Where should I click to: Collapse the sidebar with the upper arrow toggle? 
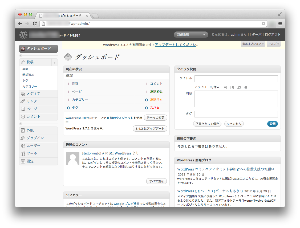pyautogui.click(x=21, y=55)
